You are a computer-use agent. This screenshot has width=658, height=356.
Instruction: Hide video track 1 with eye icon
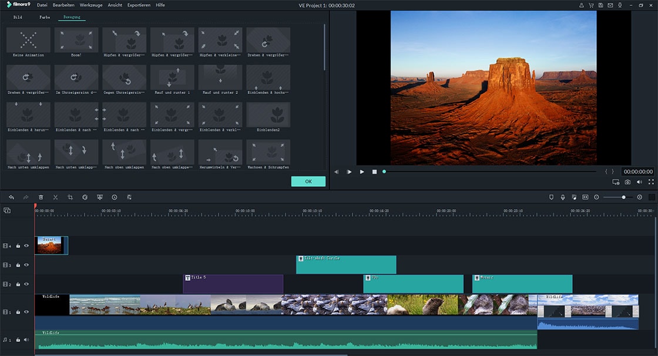26,312
